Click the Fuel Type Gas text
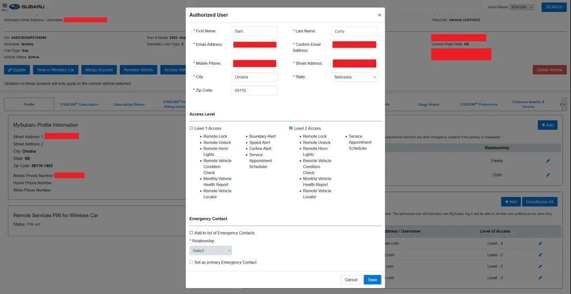Viewport: 571px width, 294px height. (x=16, y=51)
